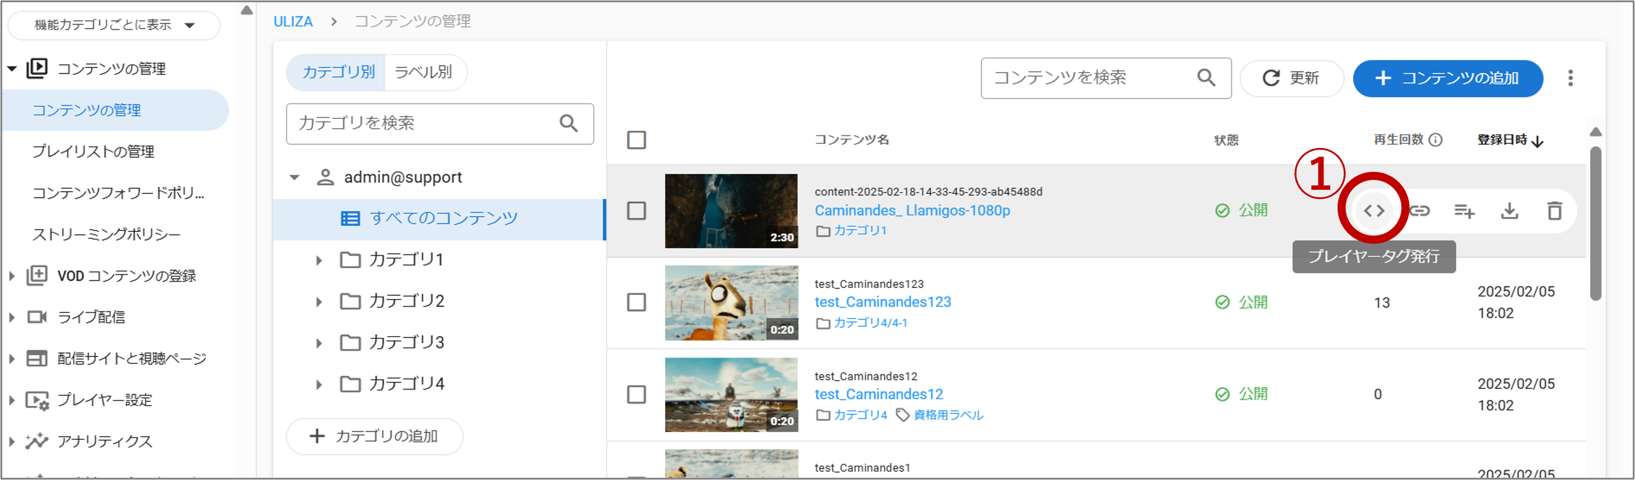Click play count 13 for test_Caminandes123
Viewport: 1635px width, 480px height.
[x=1382, y=303]
